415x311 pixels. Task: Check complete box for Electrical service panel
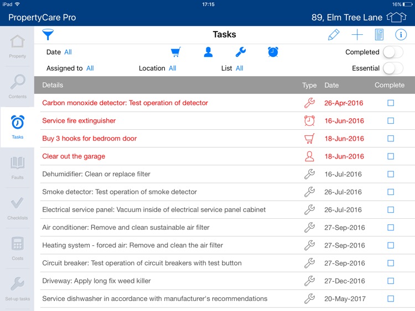(391, 209)
